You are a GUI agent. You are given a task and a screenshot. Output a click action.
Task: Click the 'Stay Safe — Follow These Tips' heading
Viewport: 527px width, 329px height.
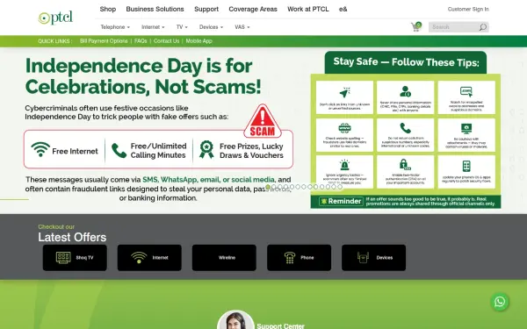pos(406,62)
